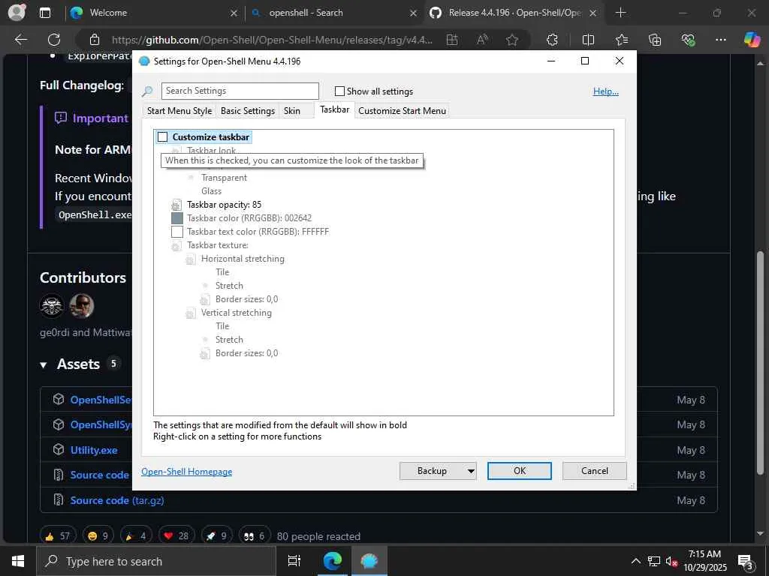Image resolution: width=769 pixels, height=576 pixels.
Task: Check the Customize taskbar checkbox
Action: 162,137
